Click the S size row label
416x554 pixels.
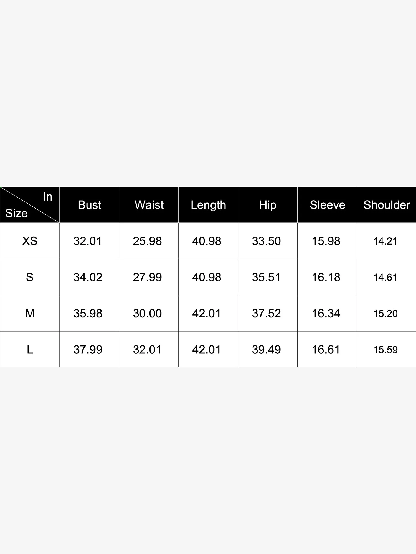pyautogui.click(x=30, y=277)
